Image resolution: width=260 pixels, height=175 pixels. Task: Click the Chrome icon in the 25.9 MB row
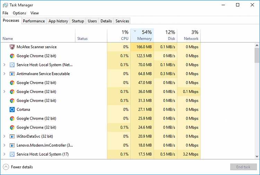coord(12,119)
